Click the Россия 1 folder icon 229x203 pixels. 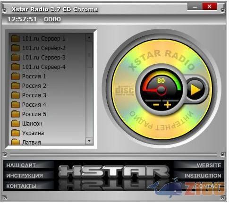(x=16, y=76)
